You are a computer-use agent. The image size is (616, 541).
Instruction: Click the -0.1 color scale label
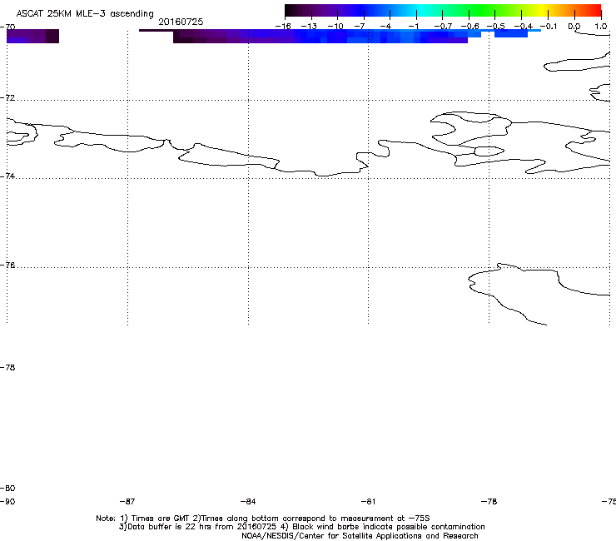coord(549,27)
